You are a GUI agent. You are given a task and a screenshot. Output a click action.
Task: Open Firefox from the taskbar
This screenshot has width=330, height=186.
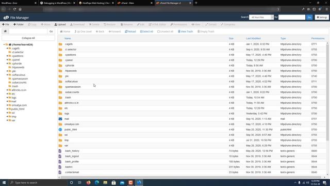click(x=88, y=182)
